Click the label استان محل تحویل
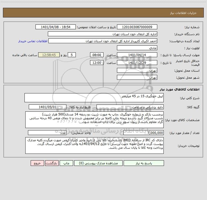Viewport: 207px width, 200px height. (187, 71)
